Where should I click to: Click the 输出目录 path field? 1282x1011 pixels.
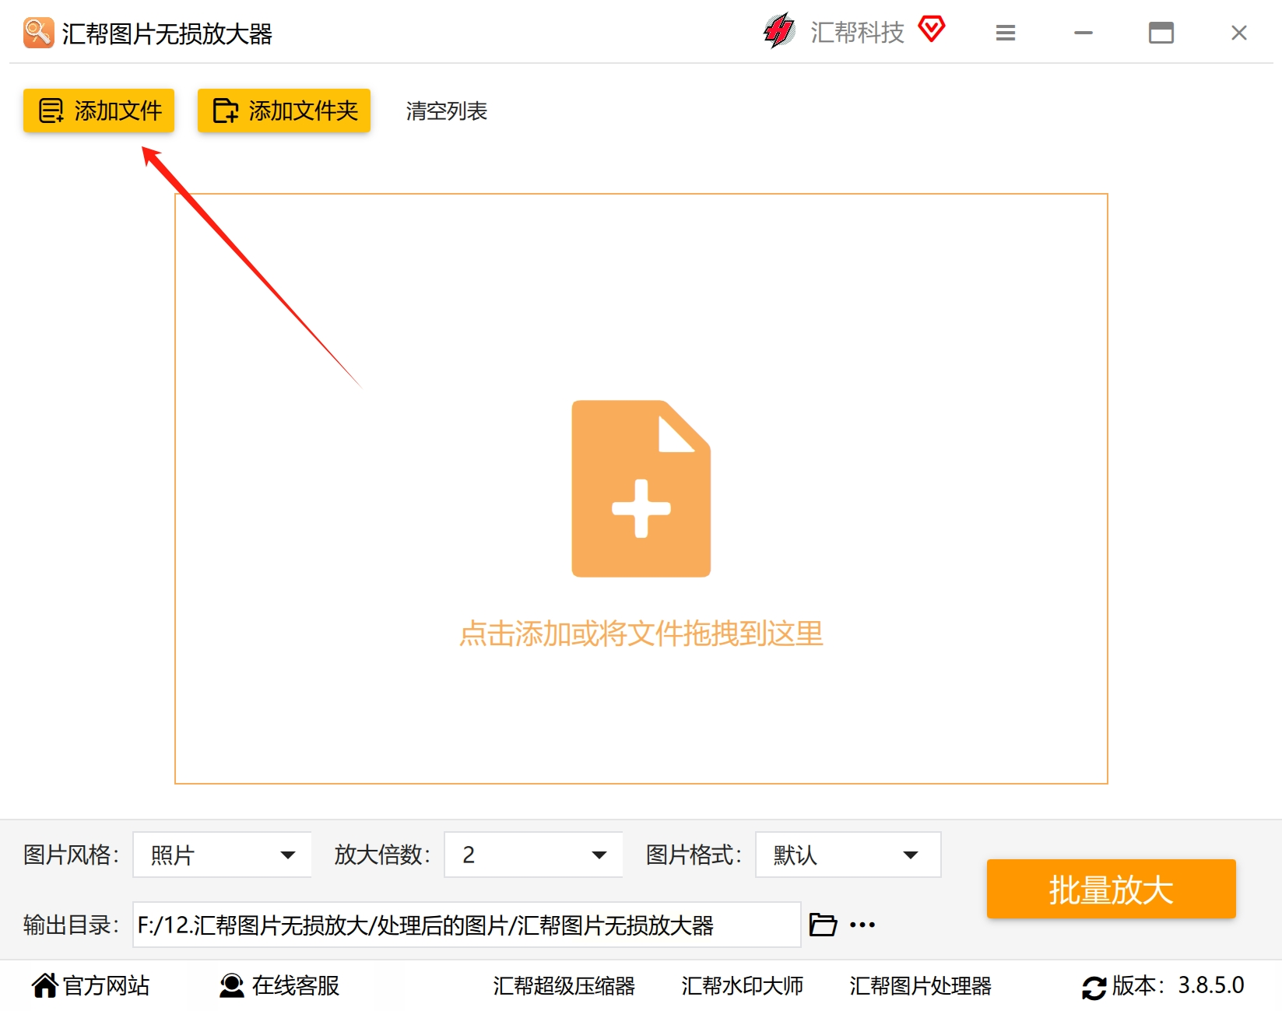pyautogui.click(x=467, y=925)
